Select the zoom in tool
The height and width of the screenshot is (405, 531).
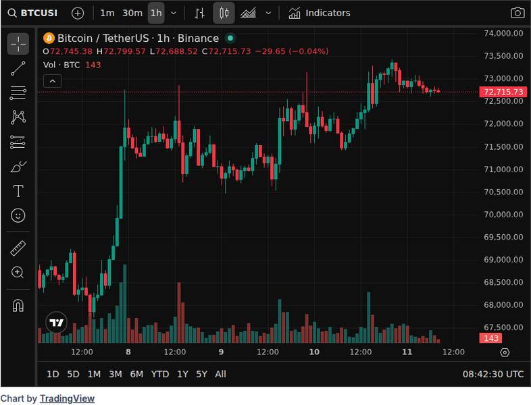(x=18, y=273)
